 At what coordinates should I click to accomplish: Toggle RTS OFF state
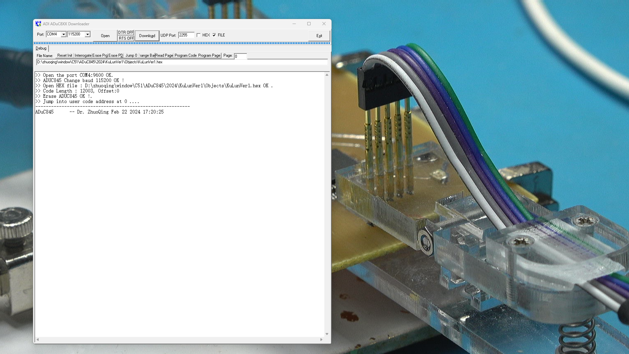point(126,38)
